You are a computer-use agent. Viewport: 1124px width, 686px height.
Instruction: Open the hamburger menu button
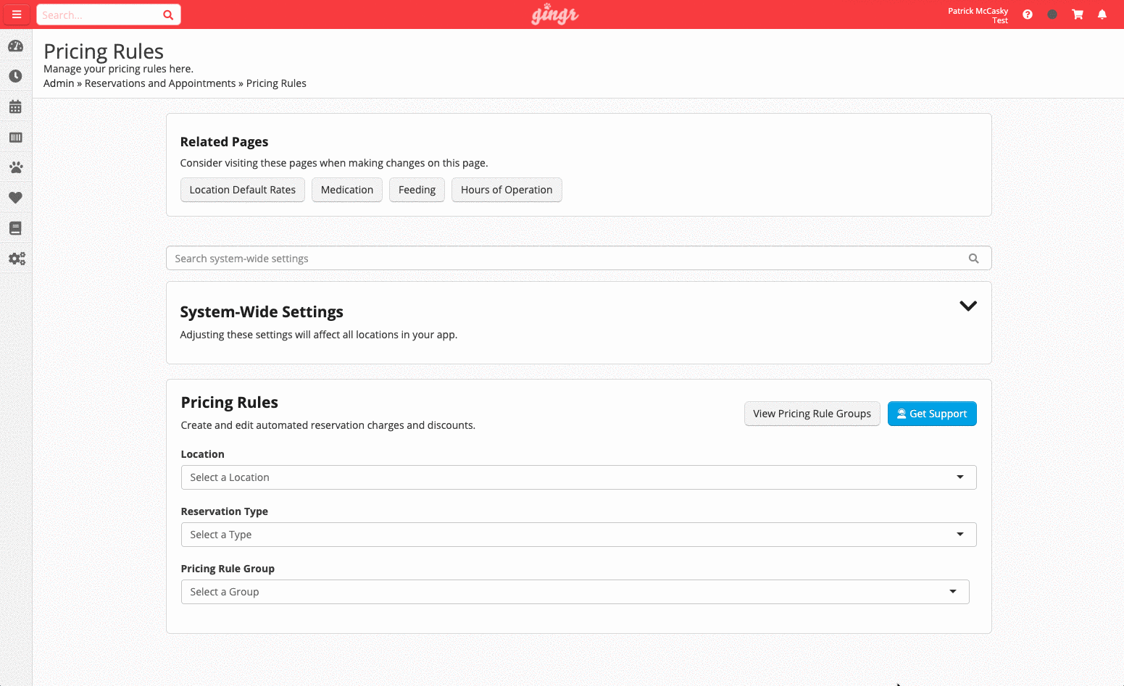[x=16, y=14]
